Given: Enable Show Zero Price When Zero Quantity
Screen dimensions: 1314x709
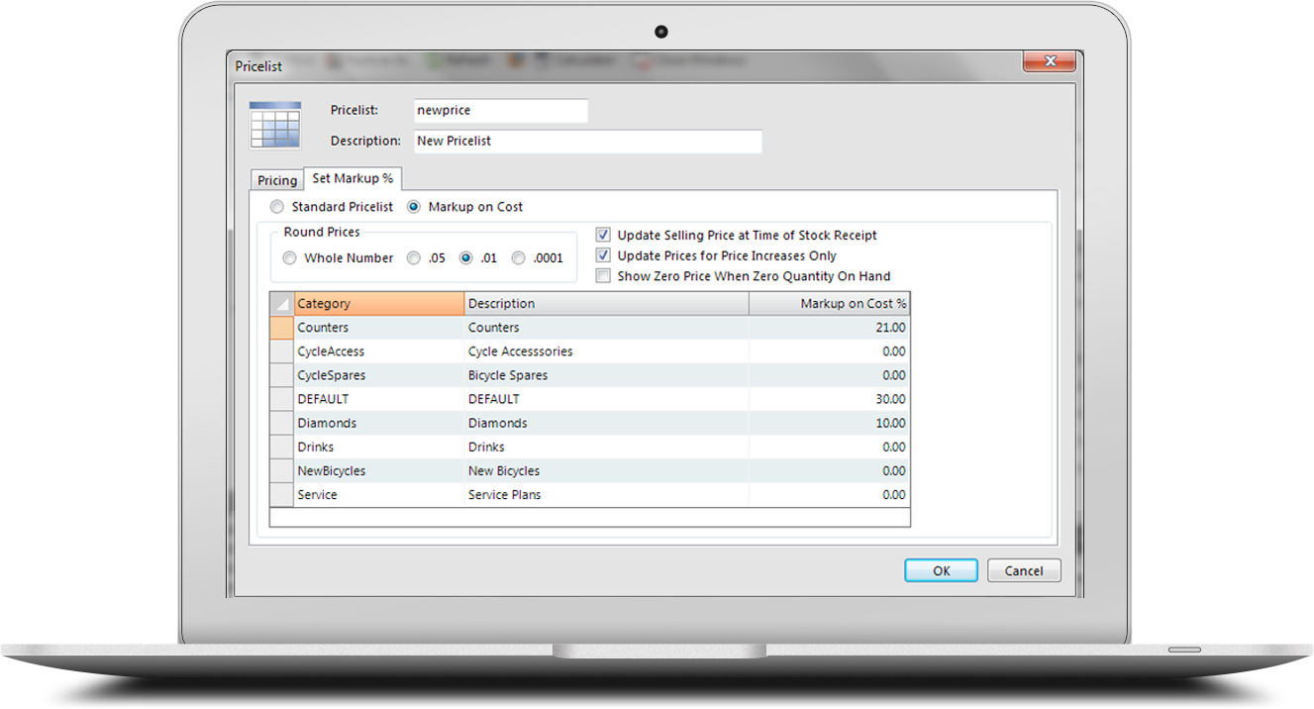Looking at the screenshot, I should [x=603, y=276].
